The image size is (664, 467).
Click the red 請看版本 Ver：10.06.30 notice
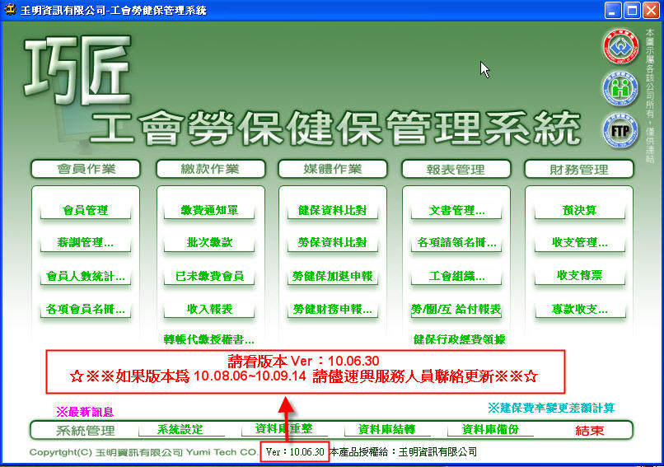pyautogui.click(x=304, y=361)
